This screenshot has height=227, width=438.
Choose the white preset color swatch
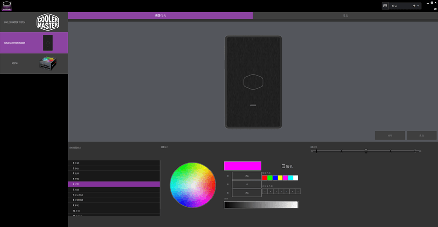(x=296, y=178)
